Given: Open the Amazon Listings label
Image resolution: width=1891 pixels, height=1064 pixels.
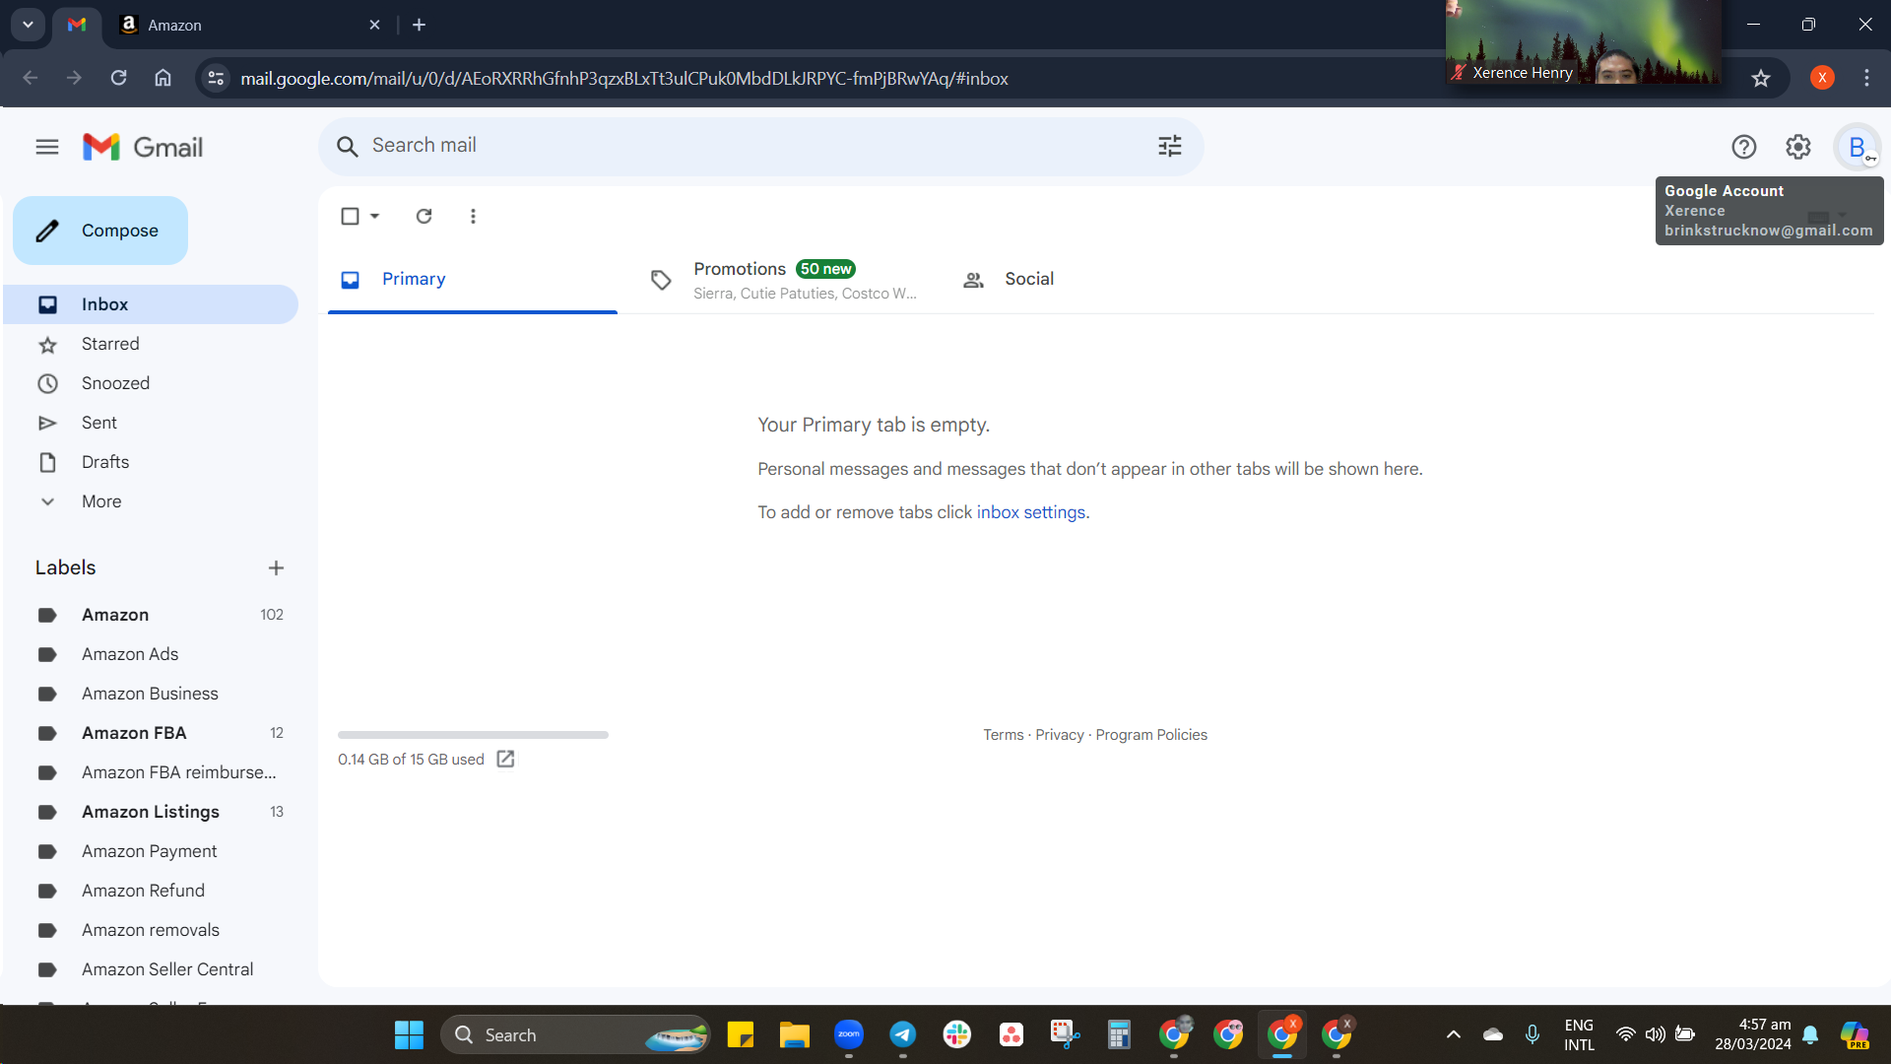Looking at the screenshot, I should pos(151,812).
